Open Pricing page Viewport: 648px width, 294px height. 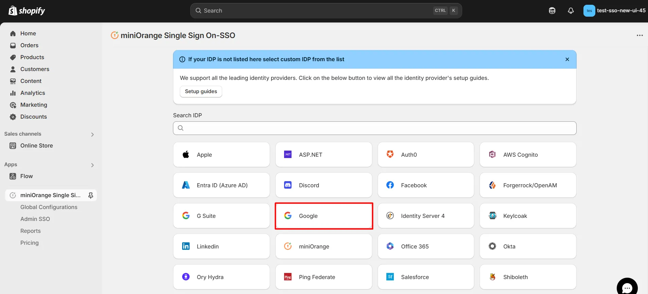(29, 243)
